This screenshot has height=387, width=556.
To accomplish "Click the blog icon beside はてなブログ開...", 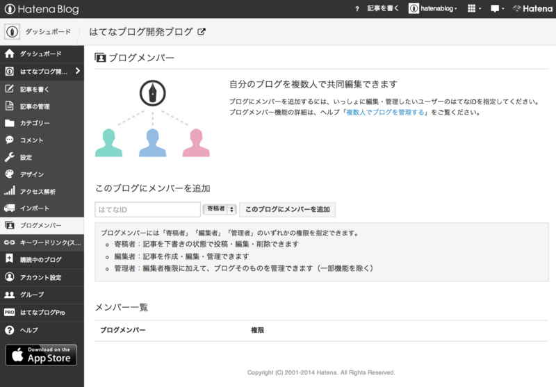I will (10, 72).
